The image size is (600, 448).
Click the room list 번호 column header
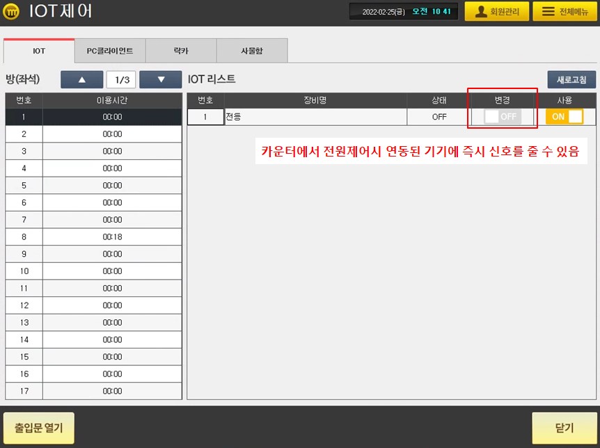point(24,100)
